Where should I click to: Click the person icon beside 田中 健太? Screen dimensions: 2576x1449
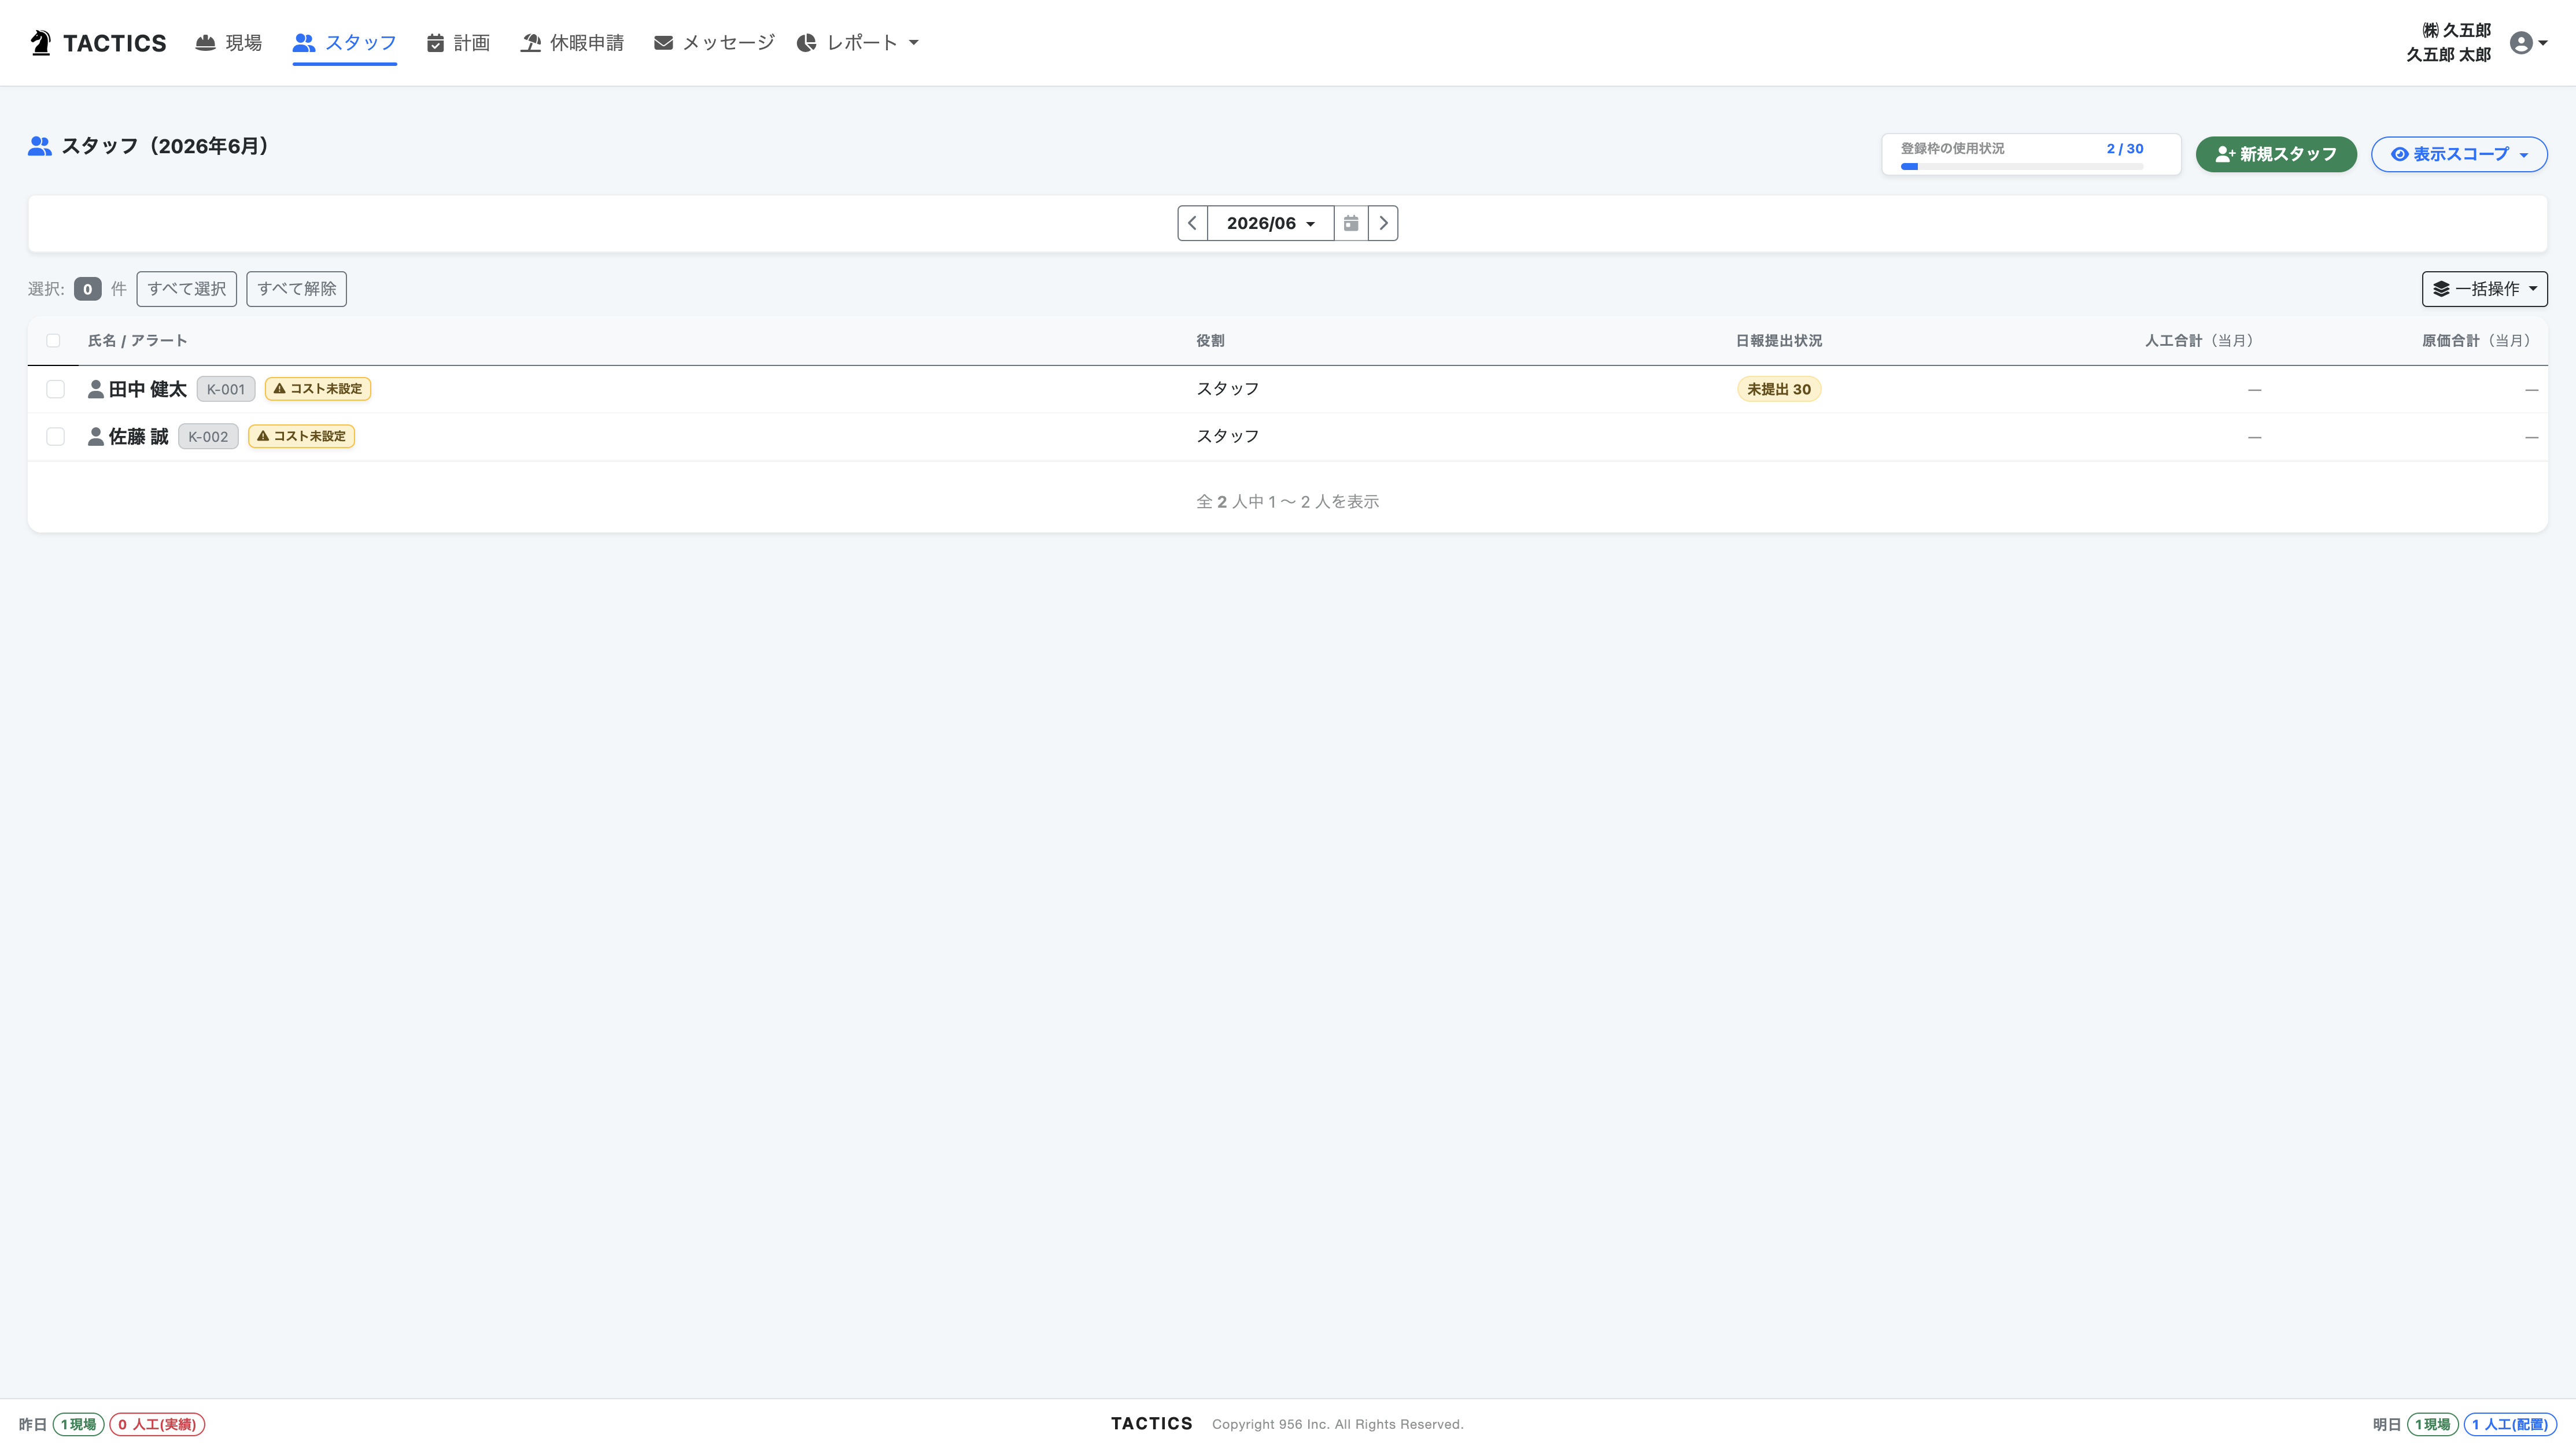96,389
